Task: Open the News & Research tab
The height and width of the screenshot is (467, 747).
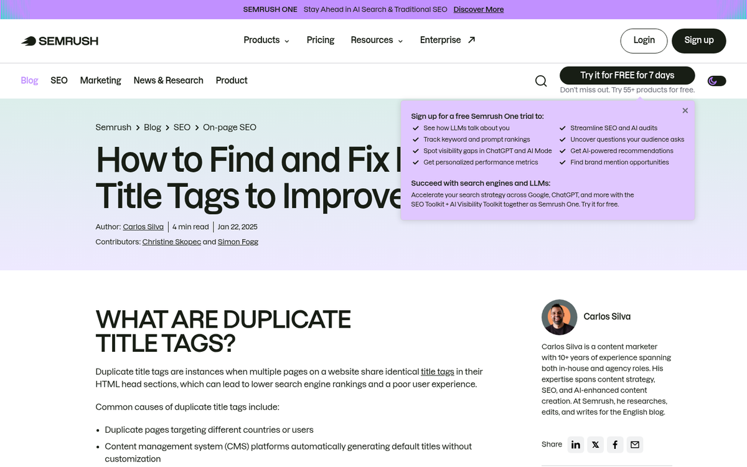Action: click(x=168, y=80)
